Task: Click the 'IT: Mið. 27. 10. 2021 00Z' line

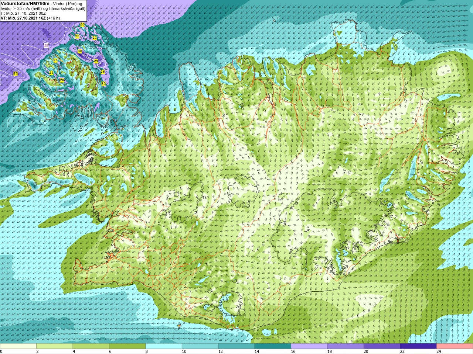Action: point(23,13)
